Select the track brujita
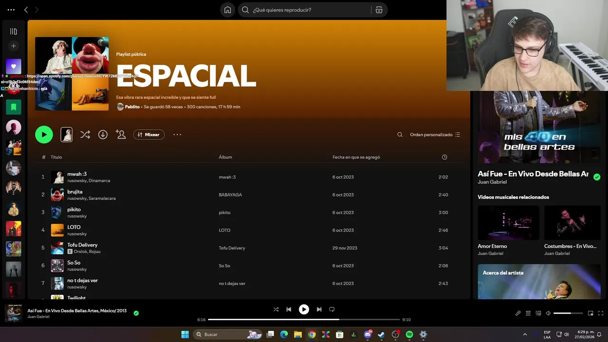Viewport: 608px width, 342px height. [75, 191]
